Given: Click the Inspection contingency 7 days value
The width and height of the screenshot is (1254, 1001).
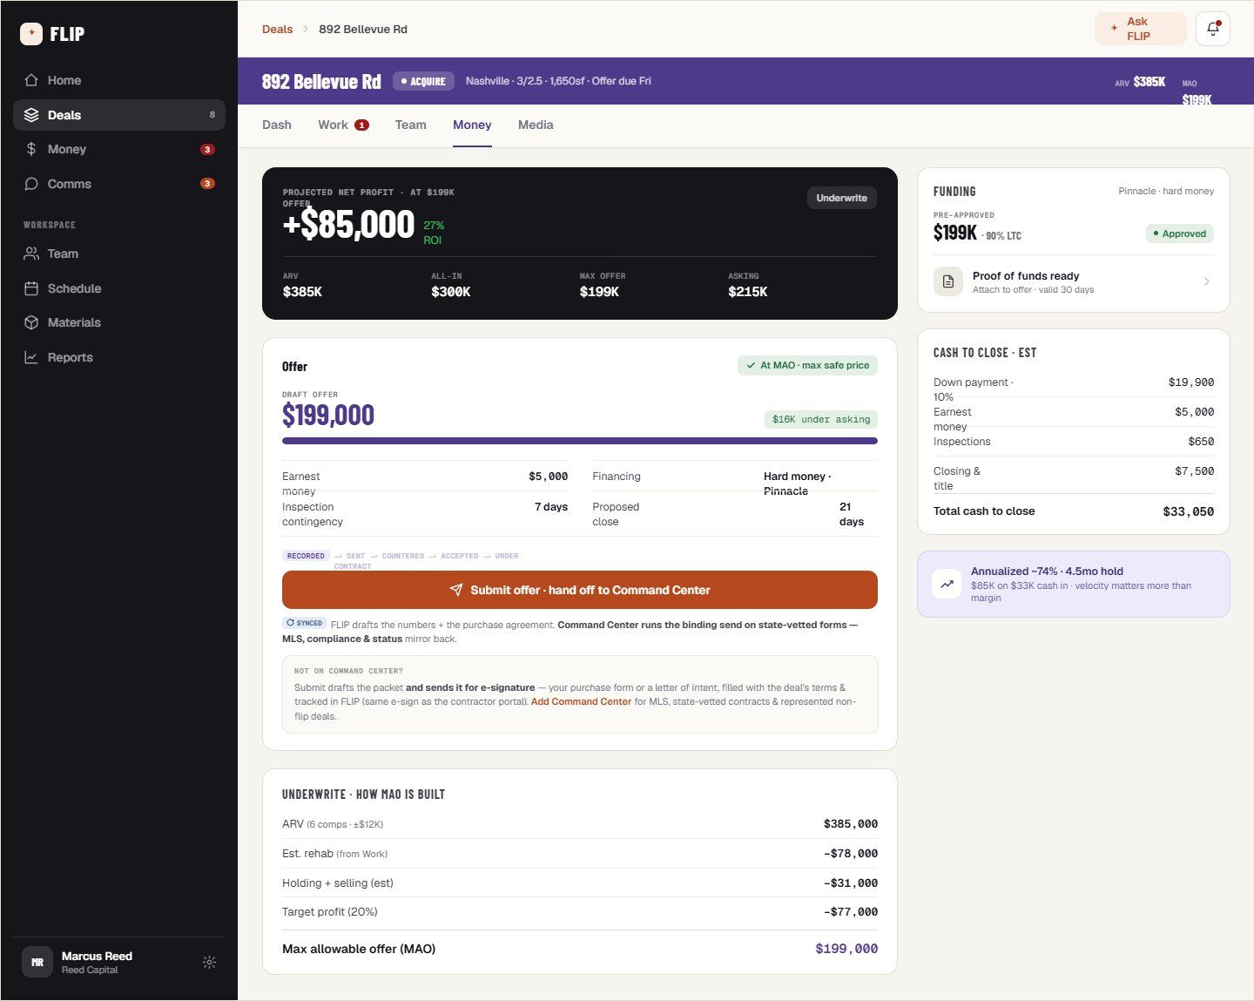Looking at the screenshot, I should 551,507.
